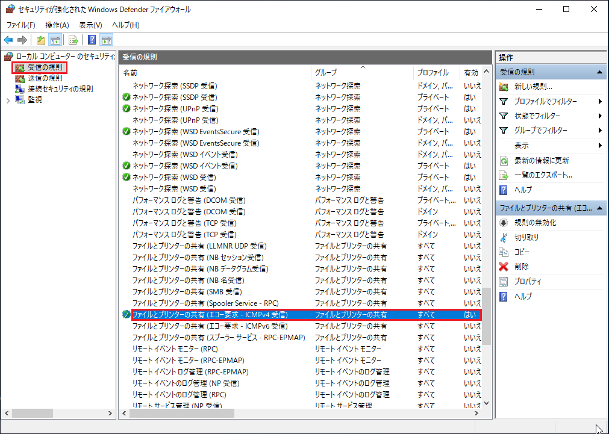Click 規則の無効化 action link
Viewport: 609px width, 434px height.
tap(535, 223)
